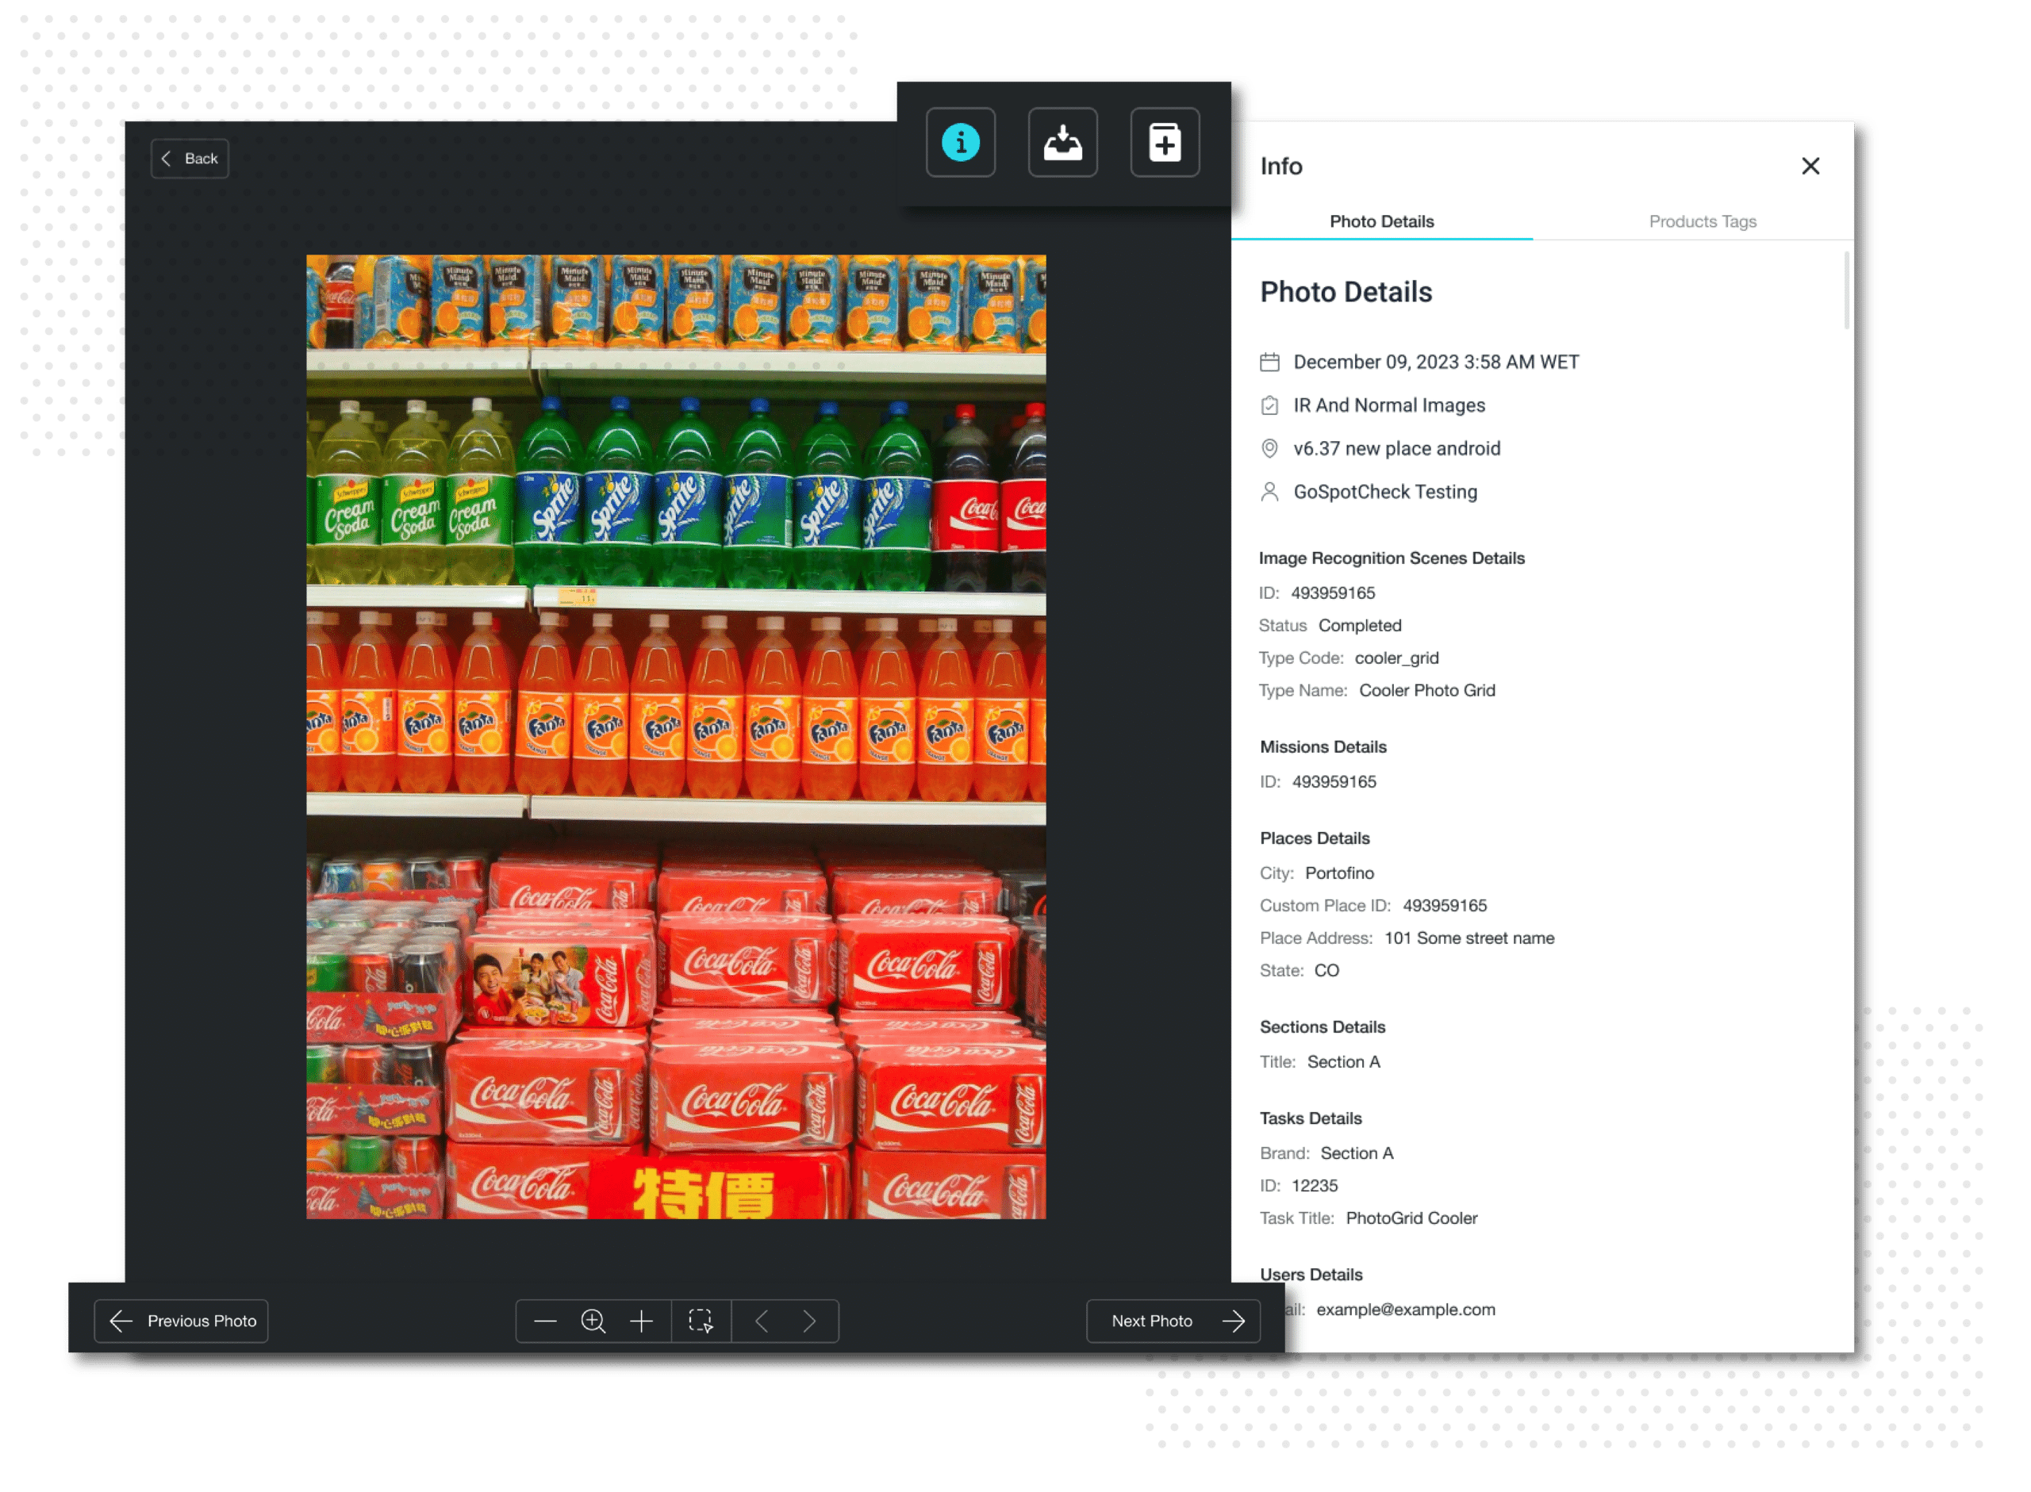Select the city 'Portofino'
2031x1492 pixels.
(1339, 873)
